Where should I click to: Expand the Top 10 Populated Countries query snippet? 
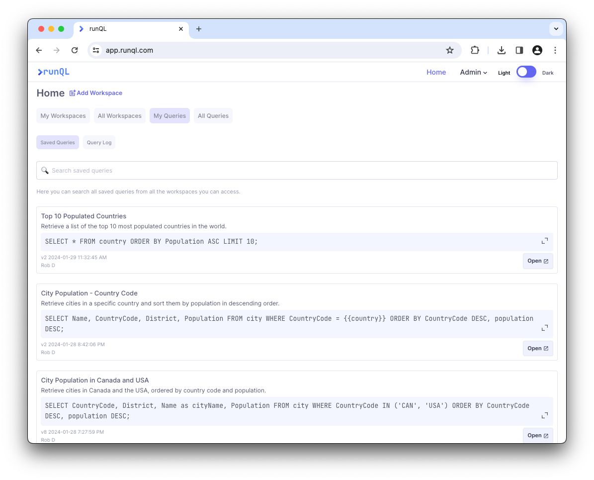[x=544, y=241]
